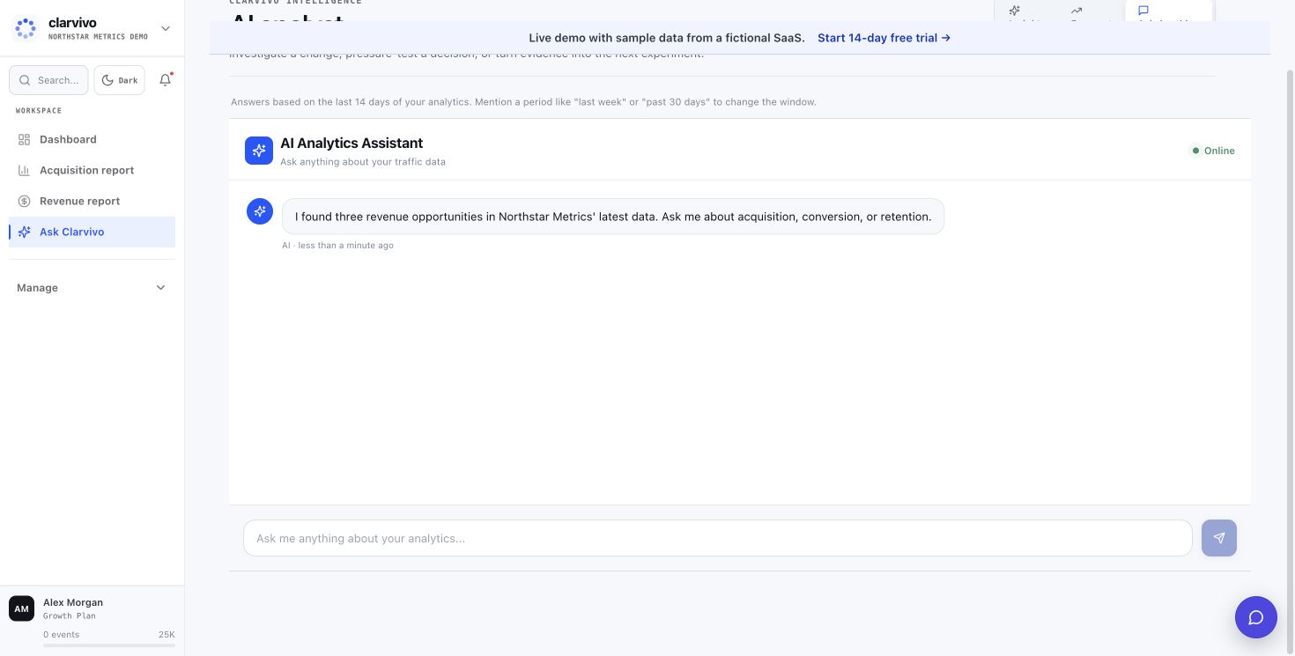Open the floating chat support button
The image size is (1295, 656).
tap(1256, 617)
